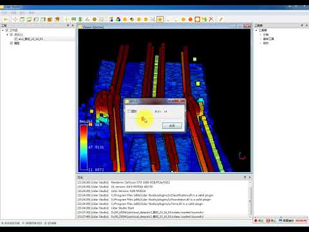Click the log panel vertical scrollbar

[x=250, y=199]
